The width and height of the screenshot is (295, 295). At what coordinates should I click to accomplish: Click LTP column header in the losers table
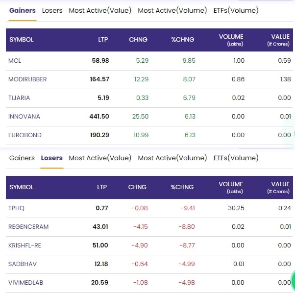(x=102, y=187)
